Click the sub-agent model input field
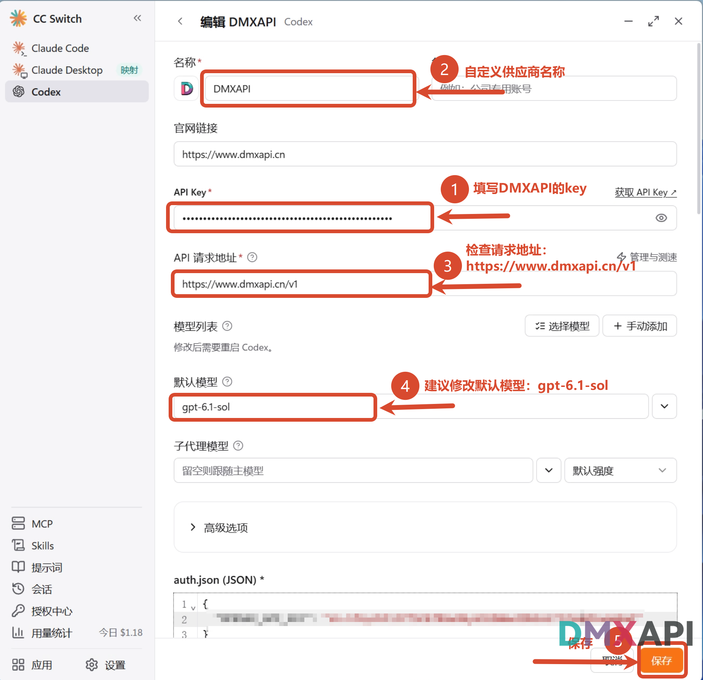The image size is (703, 680). click(x=353, y=470)
